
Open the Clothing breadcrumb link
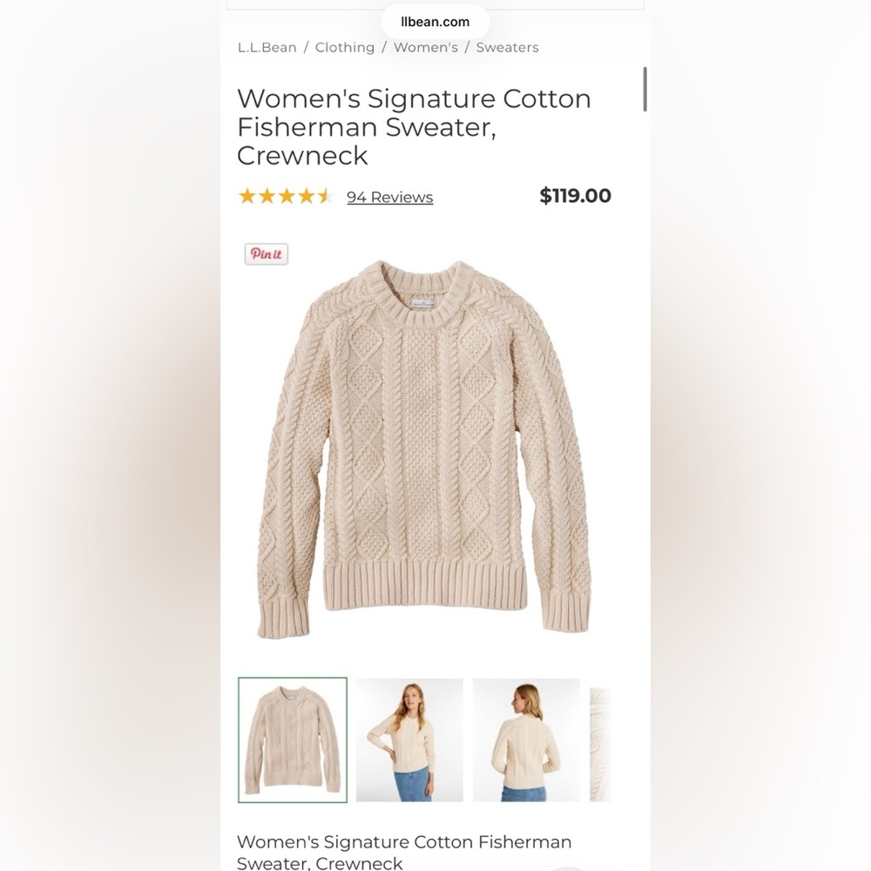click(345, 47)
